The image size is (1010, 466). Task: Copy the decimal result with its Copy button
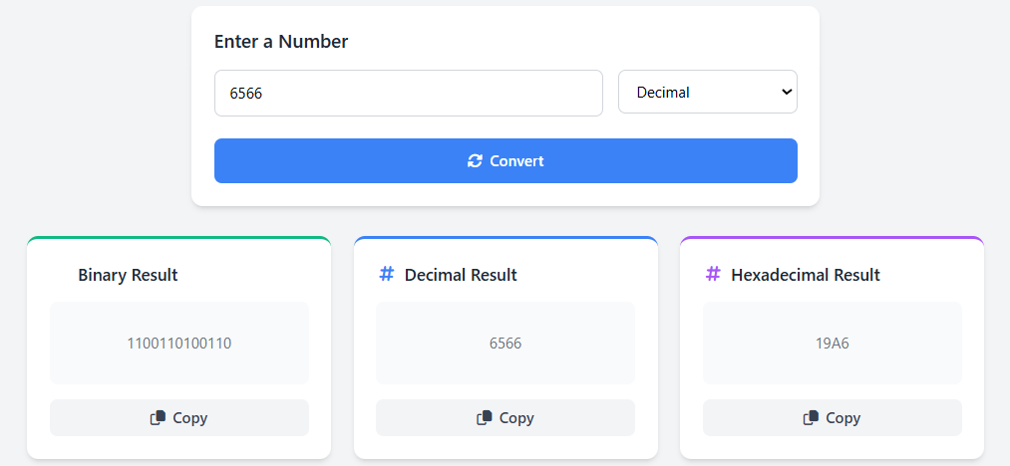coord(505,418)
